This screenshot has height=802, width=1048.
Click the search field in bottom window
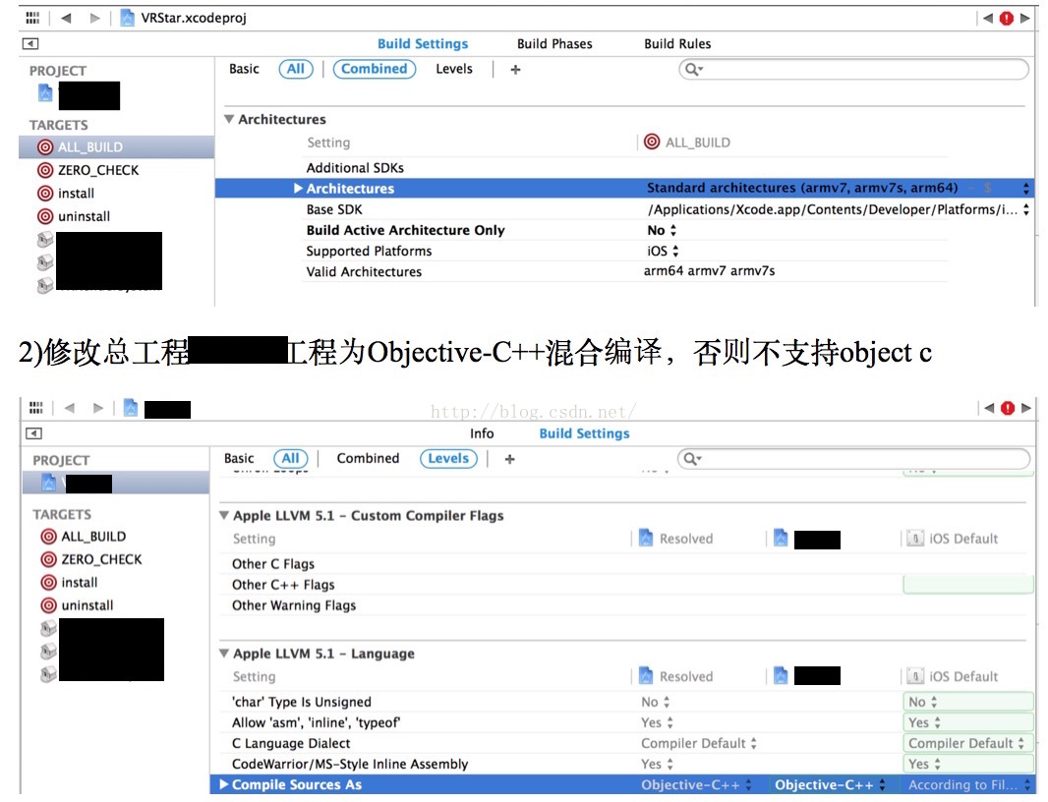pos(853,458)
